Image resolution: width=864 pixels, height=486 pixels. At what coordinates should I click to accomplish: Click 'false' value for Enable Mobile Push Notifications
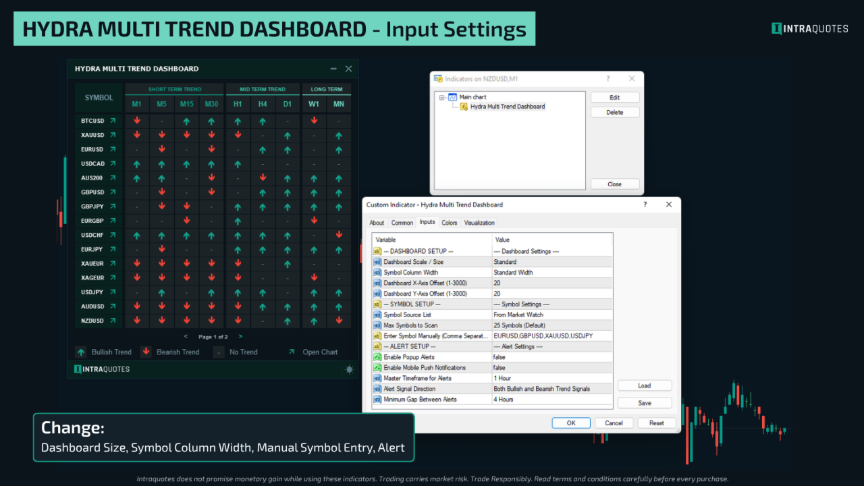(552, 368)
